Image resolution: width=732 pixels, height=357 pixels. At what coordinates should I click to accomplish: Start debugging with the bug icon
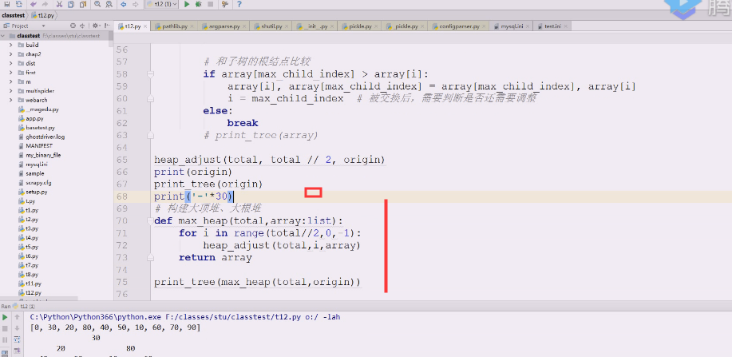tap(199, 4)
